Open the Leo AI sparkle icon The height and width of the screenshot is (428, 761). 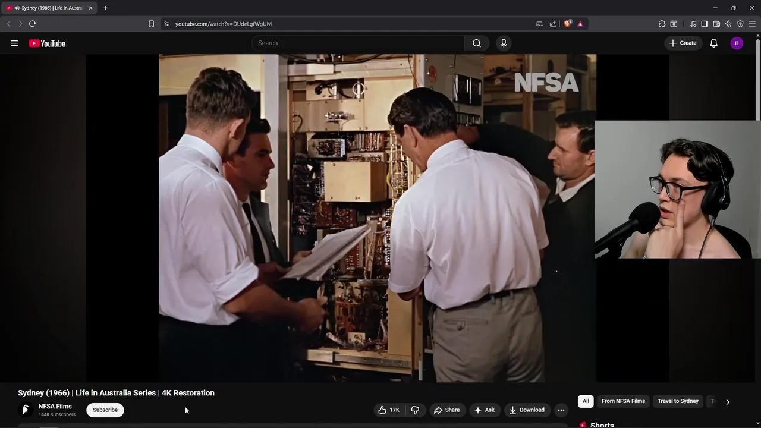[728, 24]
